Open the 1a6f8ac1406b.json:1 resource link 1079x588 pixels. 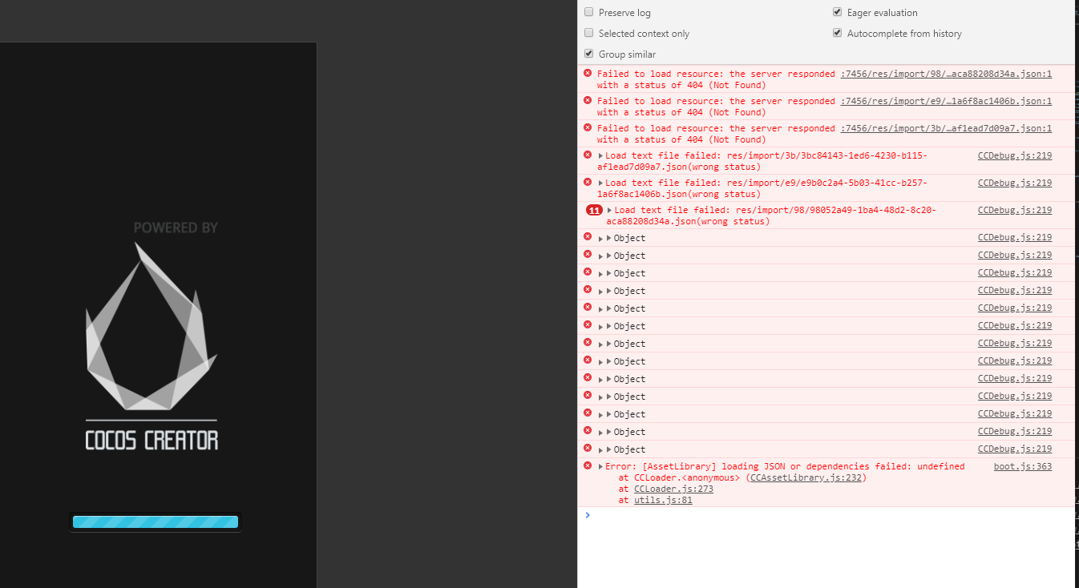pos(946,101)
